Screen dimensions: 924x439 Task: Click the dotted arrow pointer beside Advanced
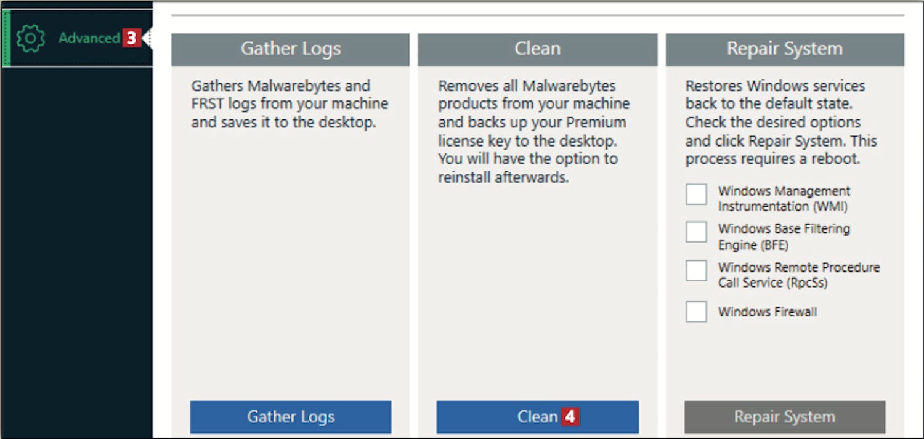click(x=147, y=38)
